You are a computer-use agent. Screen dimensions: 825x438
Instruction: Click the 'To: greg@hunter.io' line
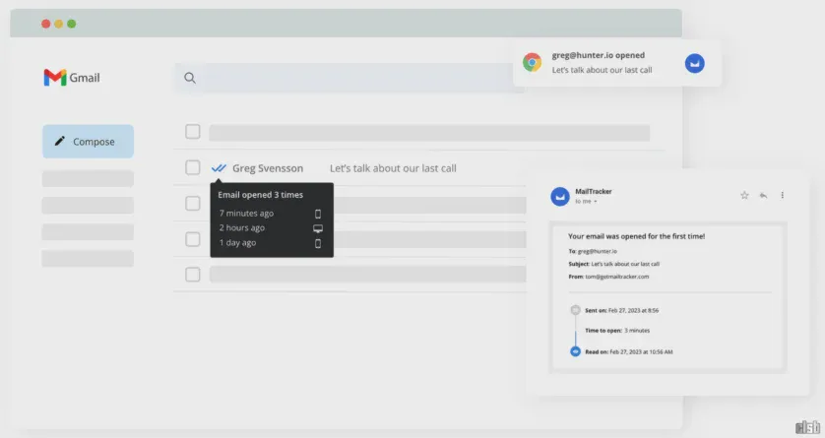593,251
